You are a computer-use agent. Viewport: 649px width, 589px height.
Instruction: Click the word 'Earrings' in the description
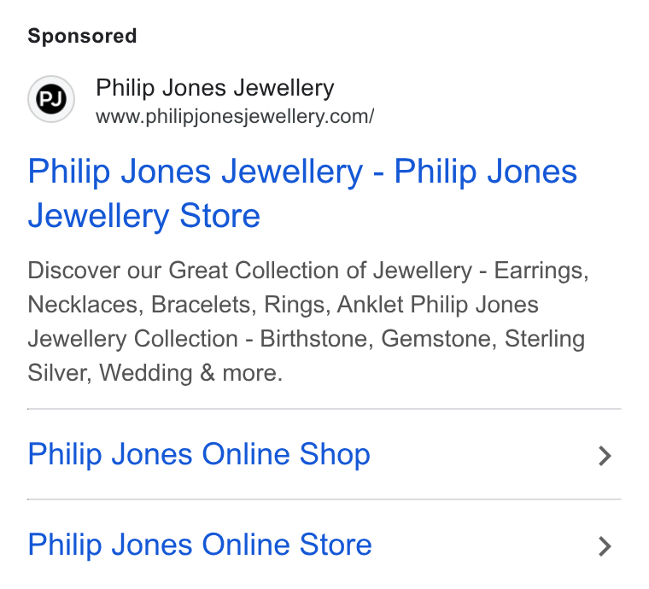coord(541,271)
